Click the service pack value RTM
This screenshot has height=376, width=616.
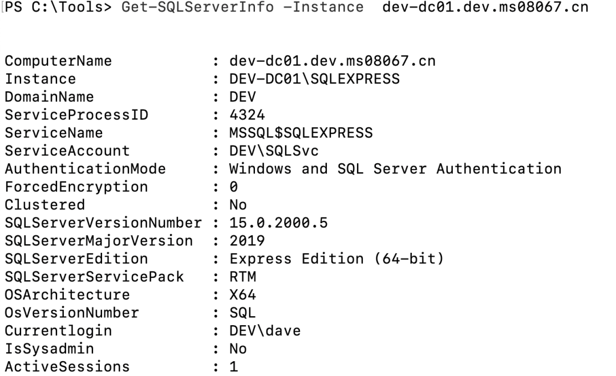coord(243,277)
